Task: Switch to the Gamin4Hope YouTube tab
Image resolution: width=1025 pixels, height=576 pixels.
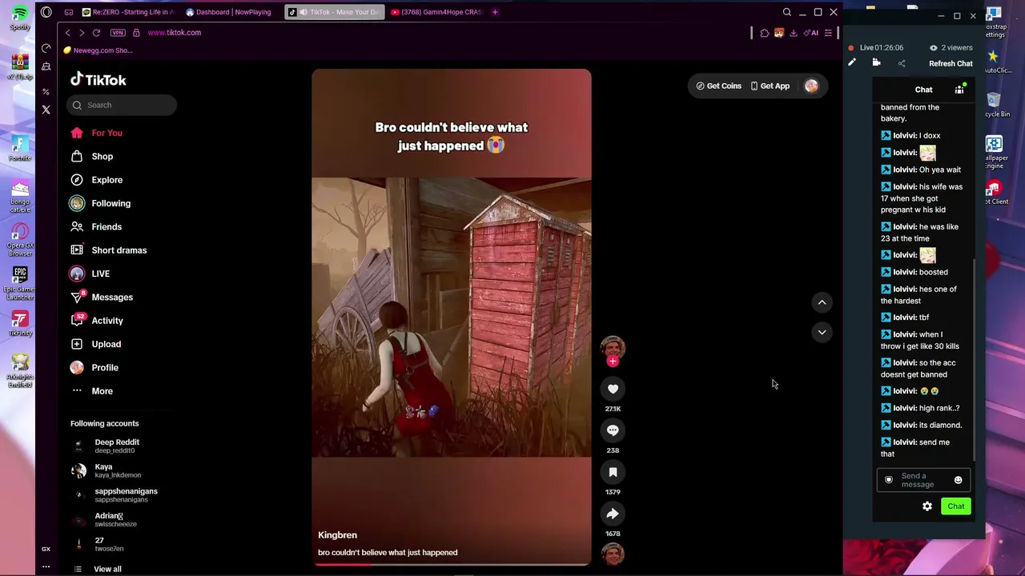Action: click(x=437, y=12)
